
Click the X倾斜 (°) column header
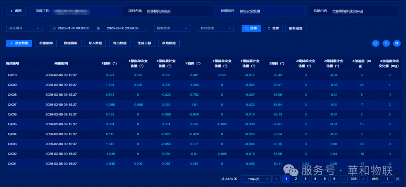(110, 64)
